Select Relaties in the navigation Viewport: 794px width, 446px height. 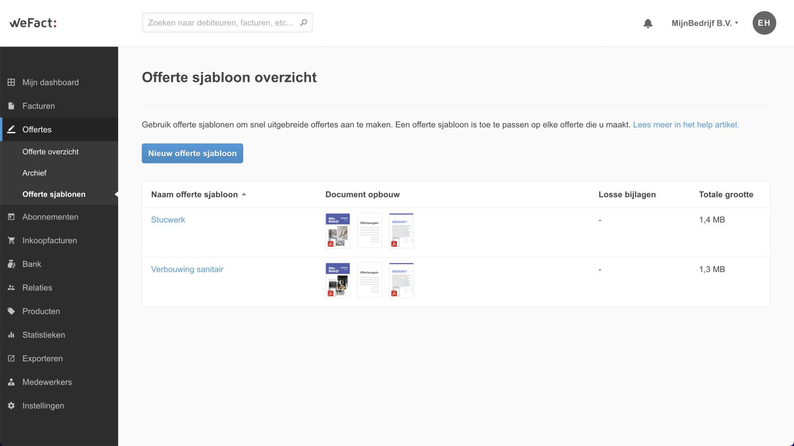pos(37,287)
